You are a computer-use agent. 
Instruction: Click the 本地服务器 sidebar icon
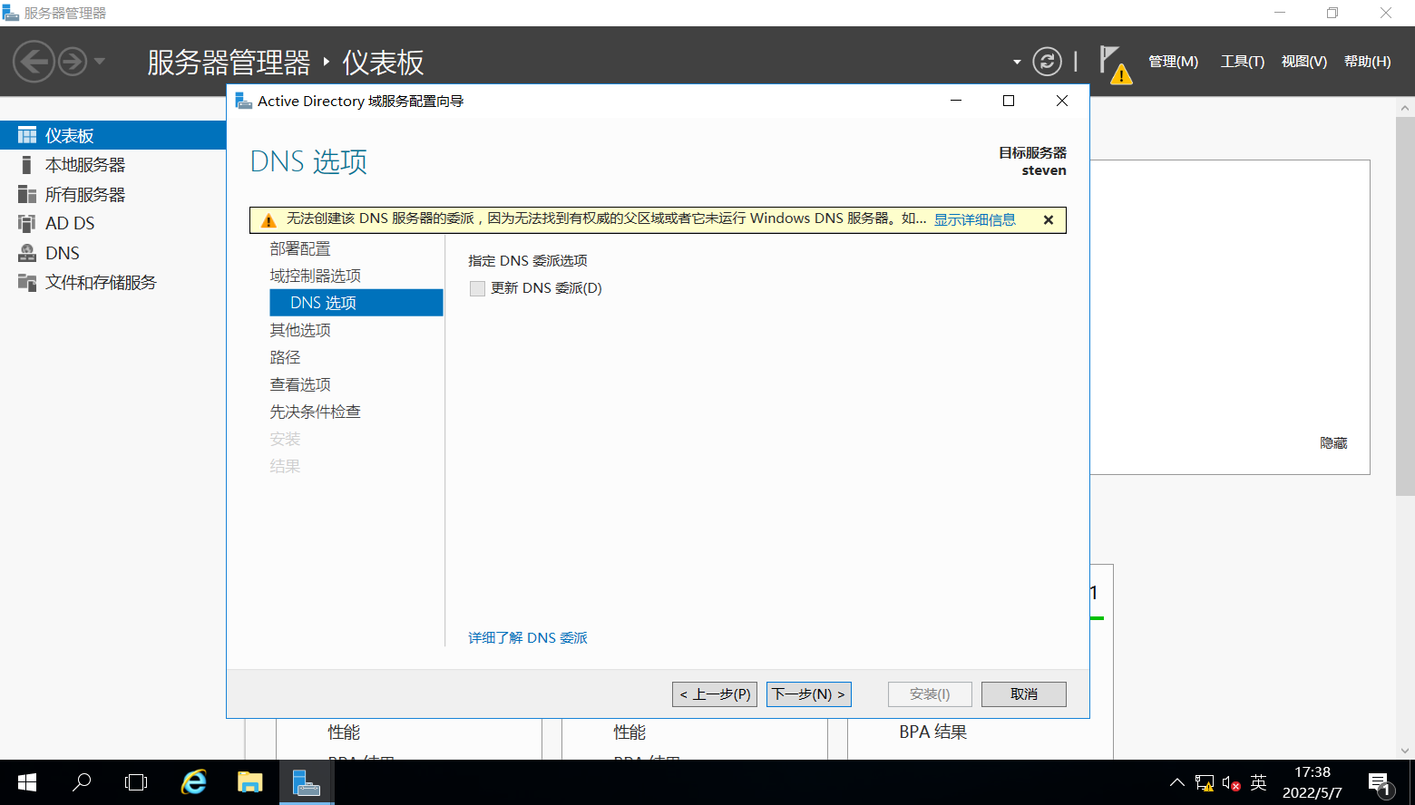(x=27, y=165)
